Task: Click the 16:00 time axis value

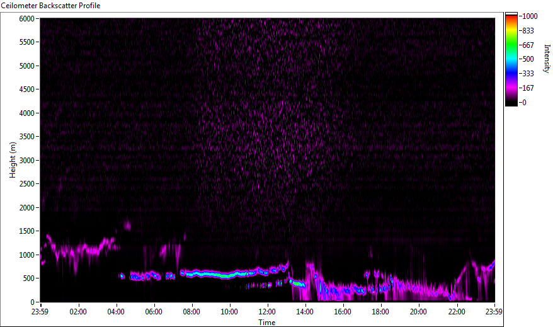Action: pos(343,312)
